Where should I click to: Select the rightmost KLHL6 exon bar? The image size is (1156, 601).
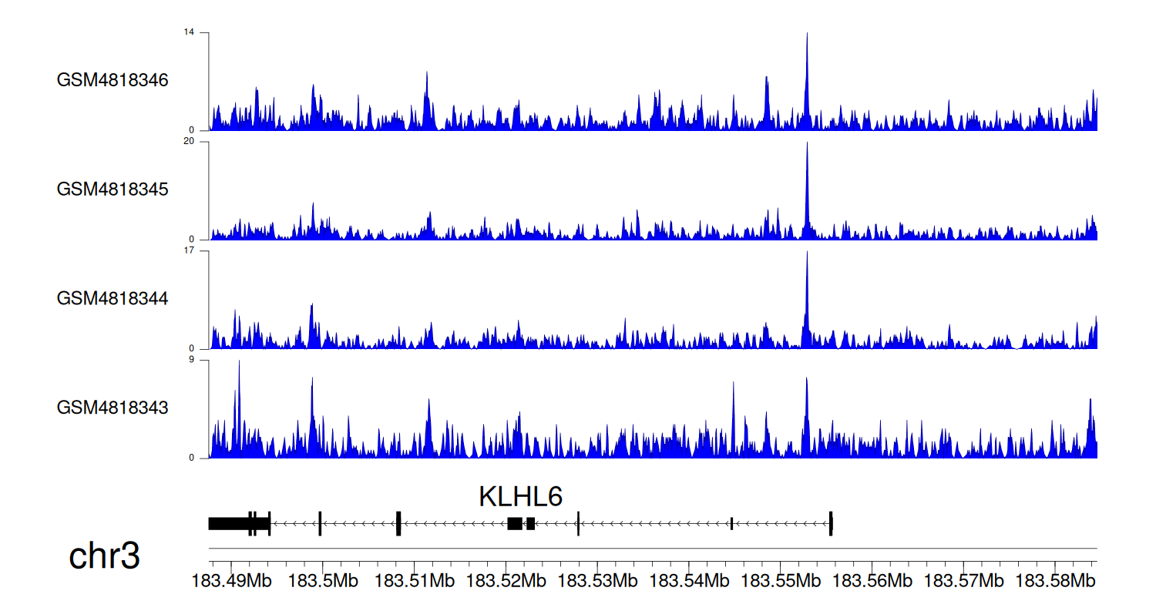pos(831,524)
